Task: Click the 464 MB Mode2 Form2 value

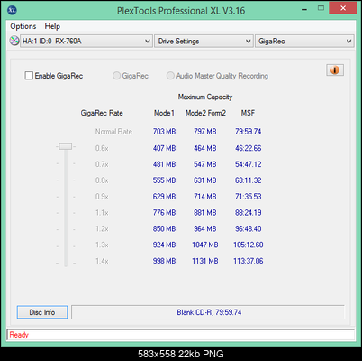Action: point(205,148)
